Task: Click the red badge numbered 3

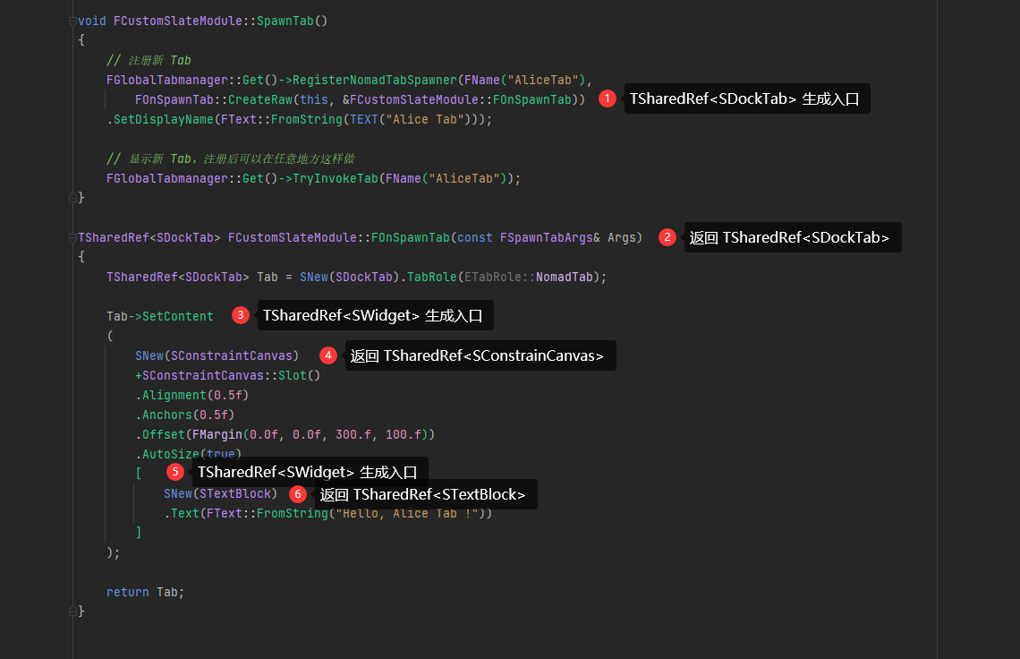Action: (x=241, y=315)
